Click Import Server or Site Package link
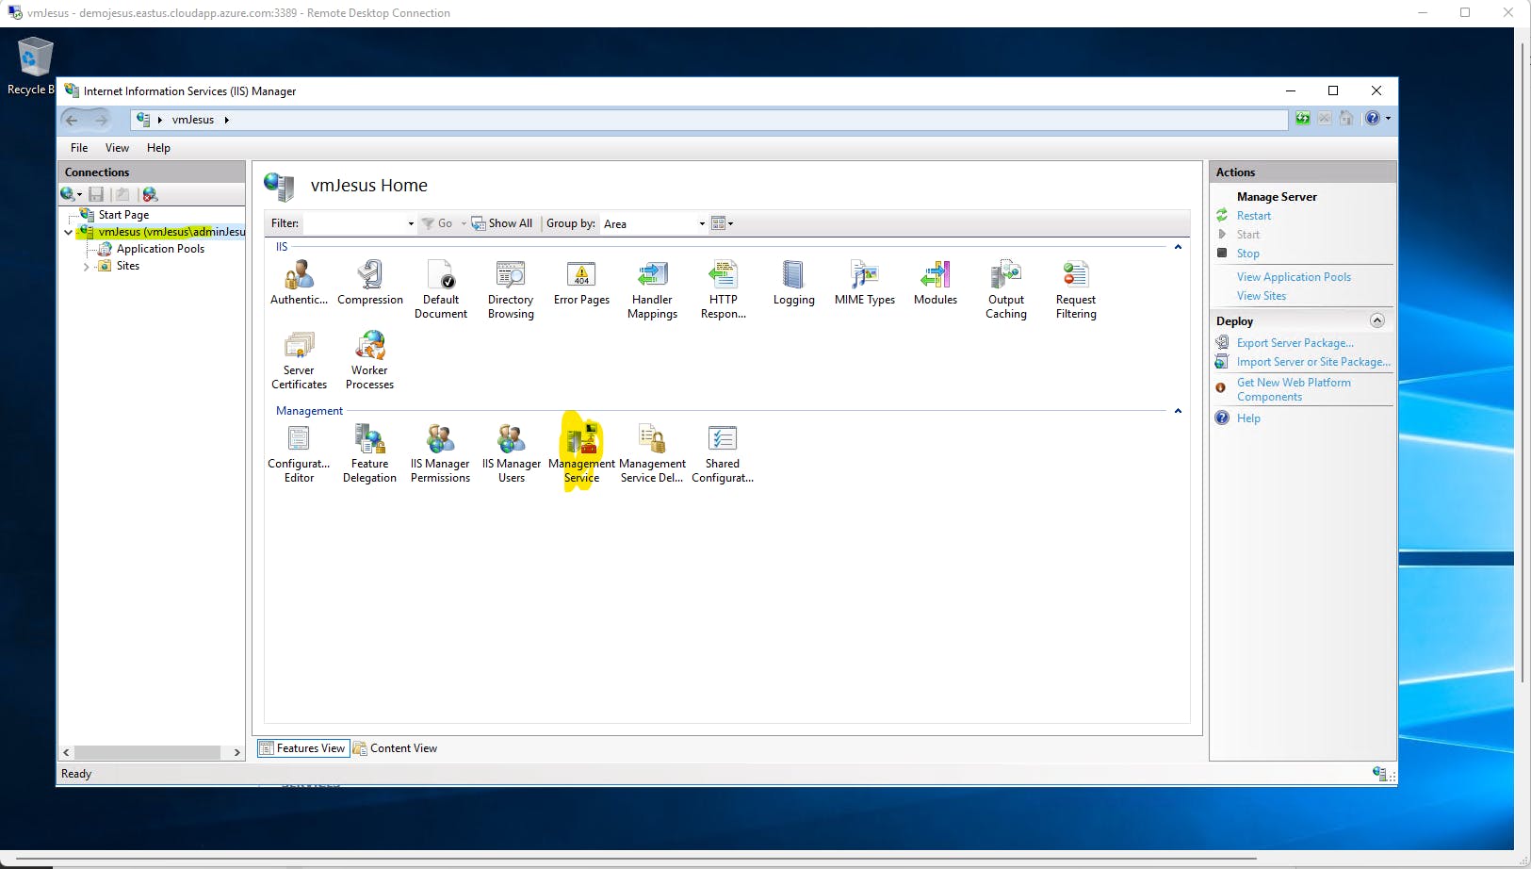This screenshot has height=869, width=1531. (x=1313, y=362)
